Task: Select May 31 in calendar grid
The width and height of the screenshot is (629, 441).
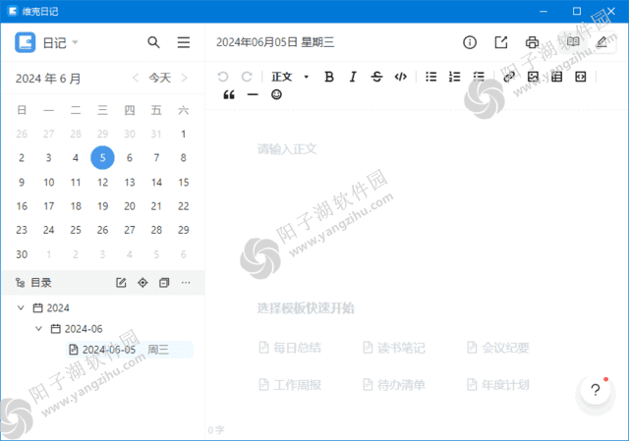Action: click(156, 134)
